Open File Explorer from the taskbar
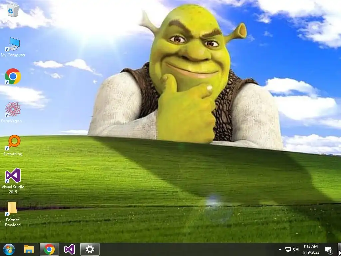The image size is (341, 256). pyautogui.click(x=29, y=249)
